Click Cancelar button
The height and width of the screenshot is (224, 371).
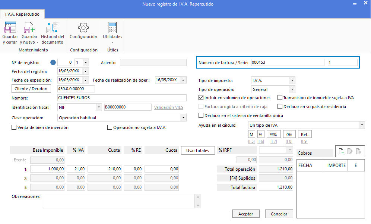tap(279, 214)
